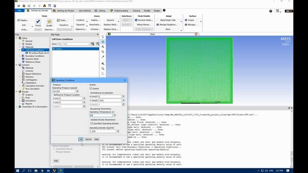Open Operating Temperature parameter dropdown

pos(115,115)
